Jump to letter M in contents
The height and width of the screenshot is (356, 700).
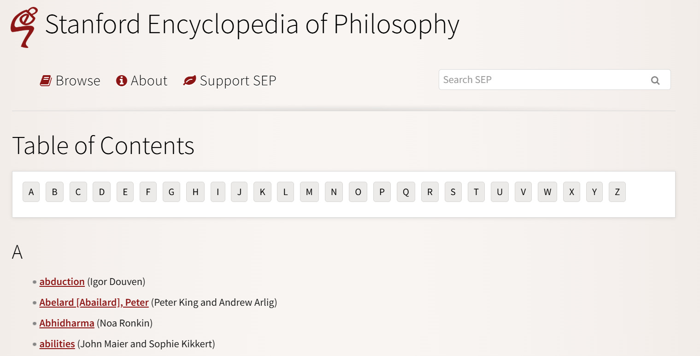tap(309, 192)
